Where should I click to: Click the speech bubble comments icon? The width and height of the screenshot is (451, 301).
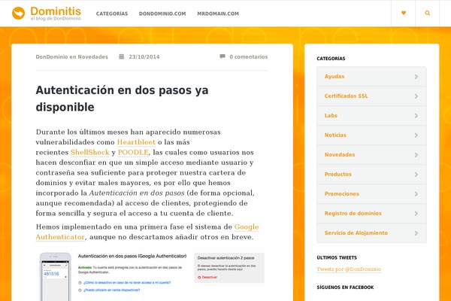[222, 56]
